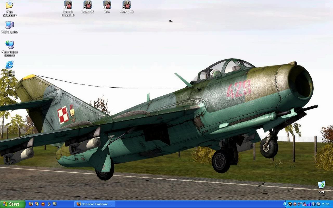Select the Mój komputer desktop icon

(10, 27)
